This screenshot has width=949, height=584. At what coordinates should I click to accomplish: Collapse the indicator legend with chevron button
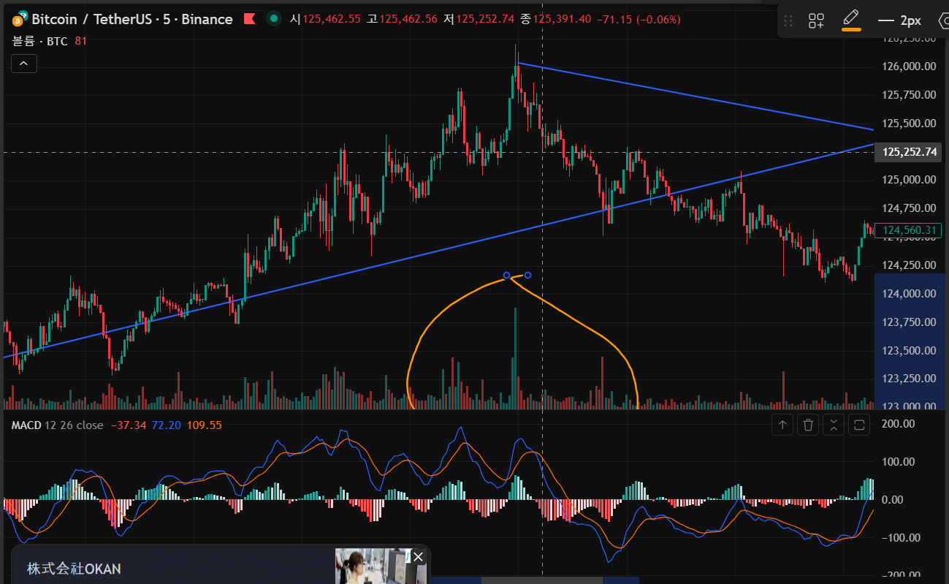(x=23, y=64)
